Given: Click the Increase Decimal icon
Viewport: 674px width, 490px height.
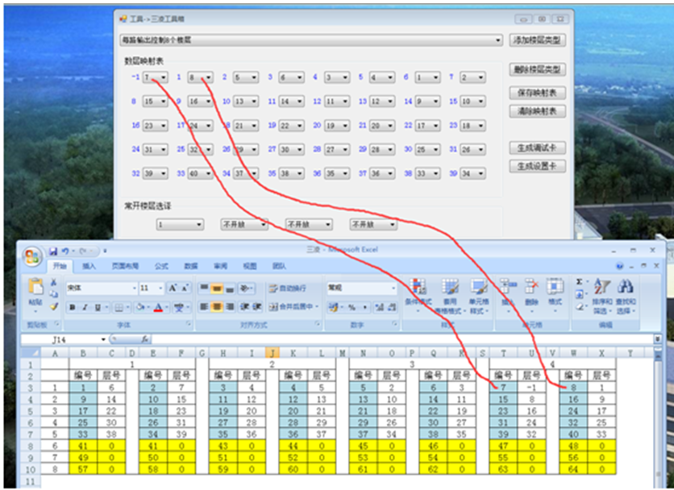Looking at the screenshot, I should pos(380,307).
